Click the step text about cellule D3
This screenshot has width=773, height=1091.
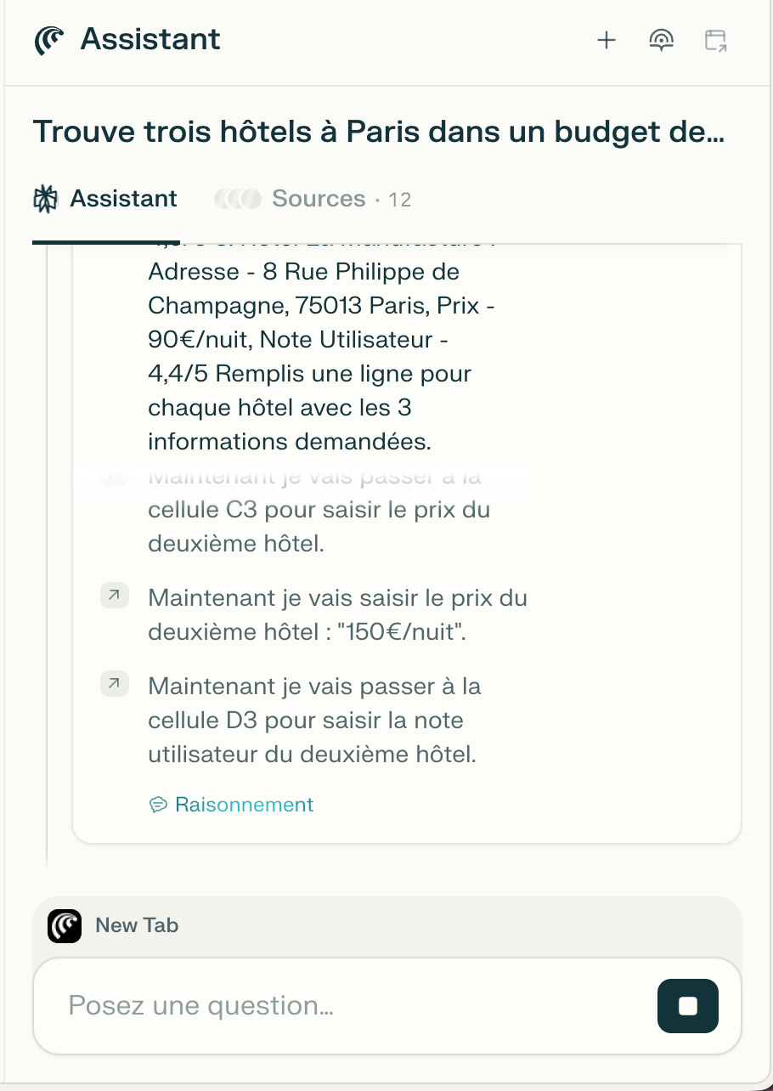click(x=314, y=721)
